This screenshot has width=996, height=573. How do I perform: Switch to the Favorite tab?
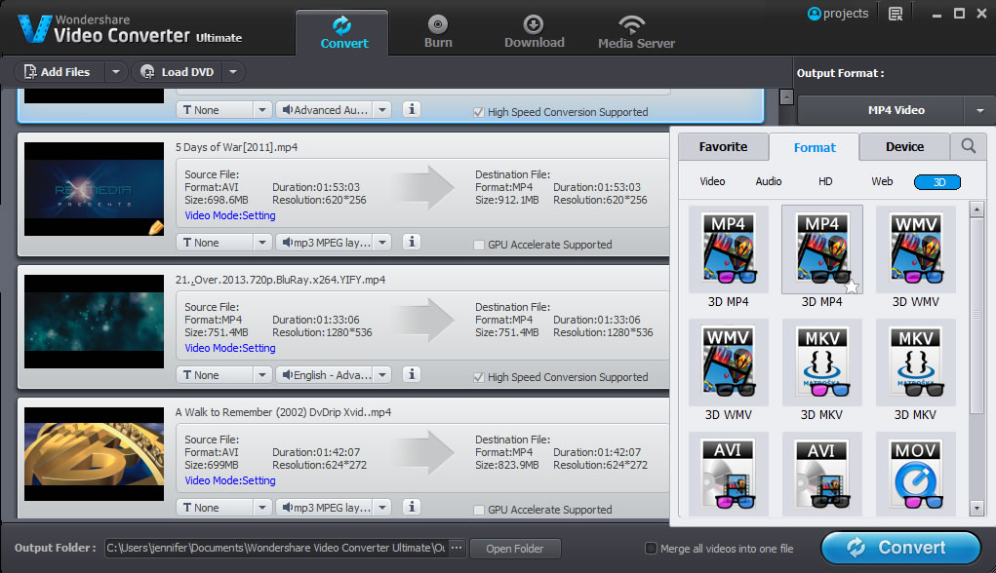coord(723,147)
